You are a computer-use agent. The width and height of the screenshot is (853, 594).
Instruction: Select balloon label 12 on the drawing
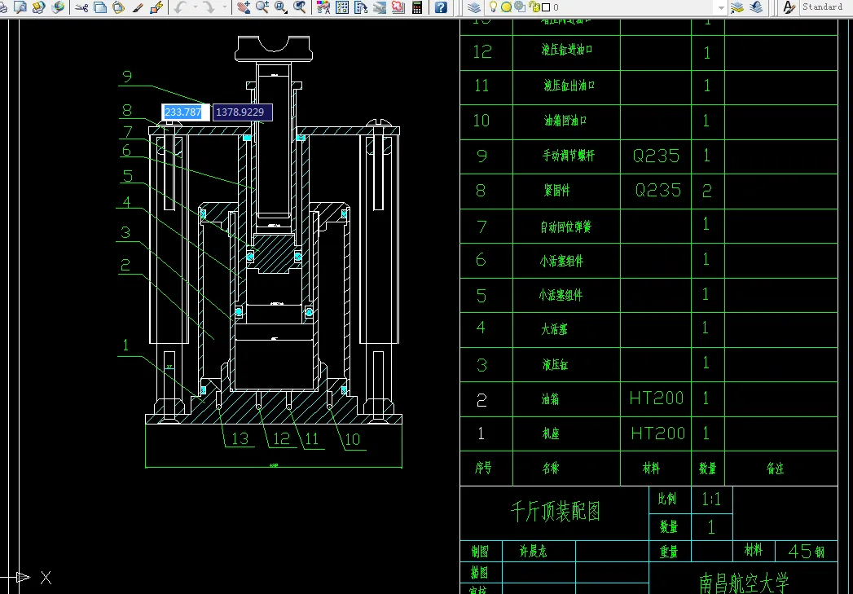pos(281,439)
